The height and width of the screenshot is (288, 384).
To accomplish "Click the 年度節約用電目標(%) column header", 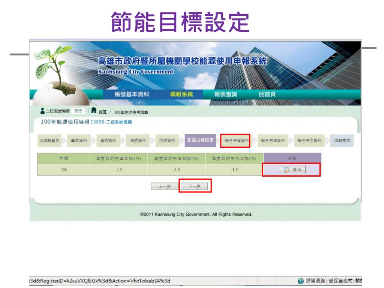I will point(119,159).
